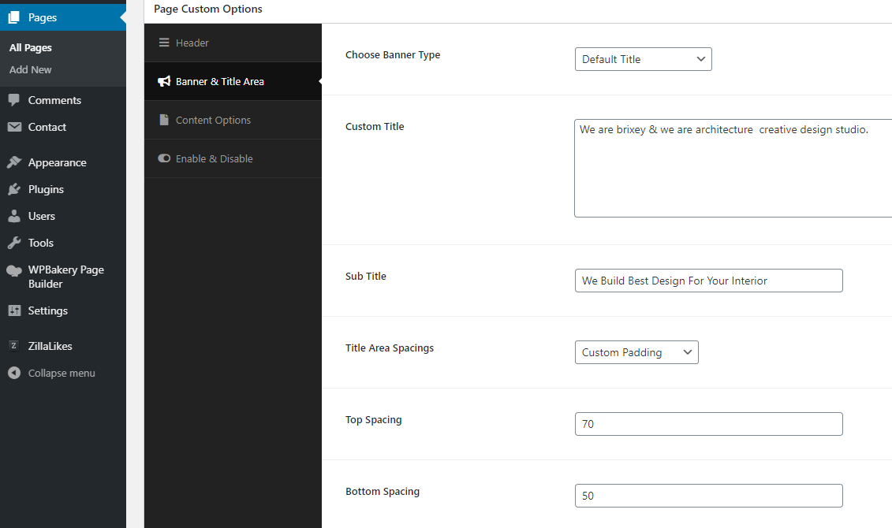Screen dimensions: 892x528
Task: Switch to the Header options tab
Action: tap(233, 43)
